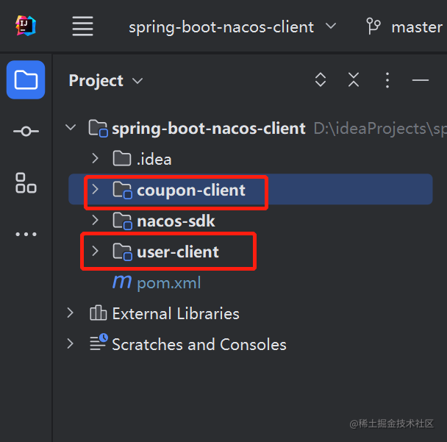Toggle the Project tool window button
447x442 pixels.
pyautogui.click(x=26, y=80)
